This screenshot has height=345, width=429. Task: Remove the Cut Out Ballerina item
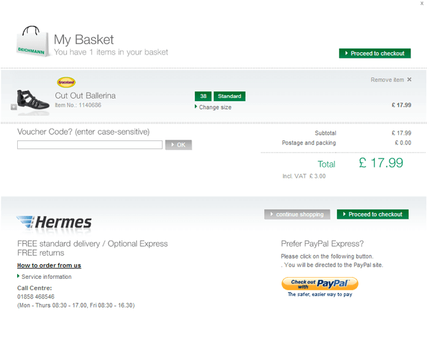409,80
